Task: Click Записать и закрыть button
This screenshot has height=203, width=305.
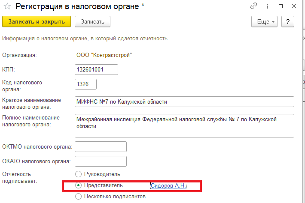Action: (x=37, y=21)
